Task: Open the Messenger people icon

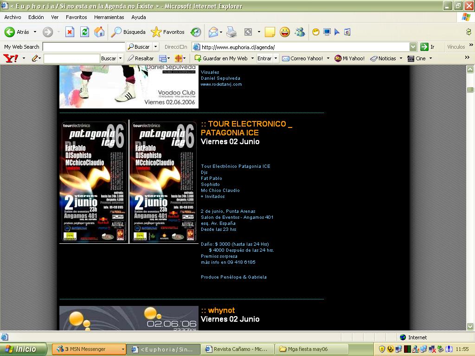Action: tap(300, 32)
